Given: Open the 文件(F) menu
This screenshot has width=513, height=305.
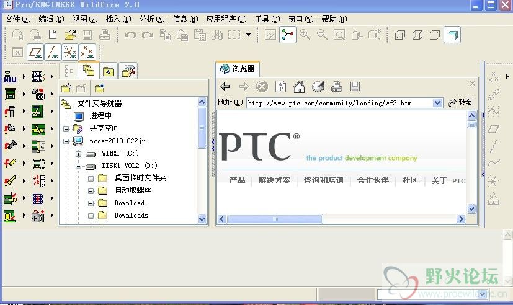Looking at the screenshot, I should [18, 19].
